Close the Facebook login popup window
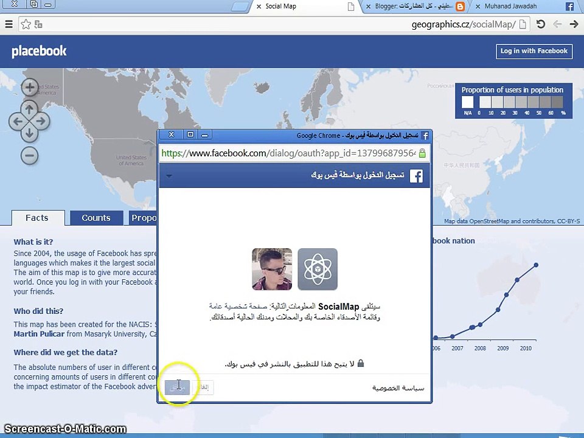The image size is (584, 438). click(172, 134)
